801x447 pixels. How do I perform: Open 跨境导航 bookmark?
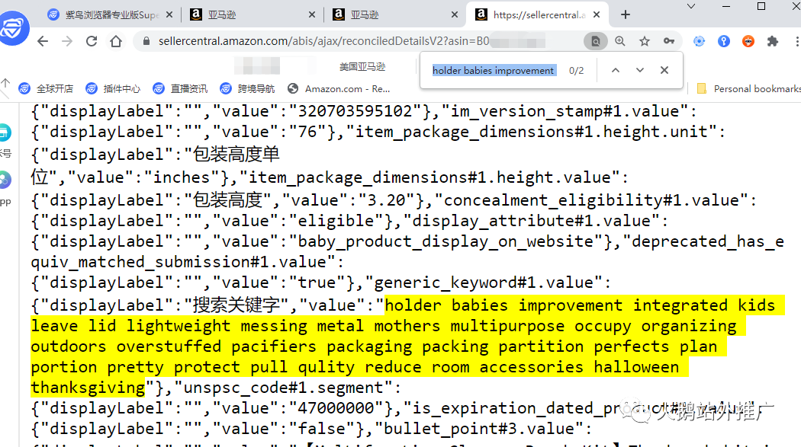click(x=247, y=88)
